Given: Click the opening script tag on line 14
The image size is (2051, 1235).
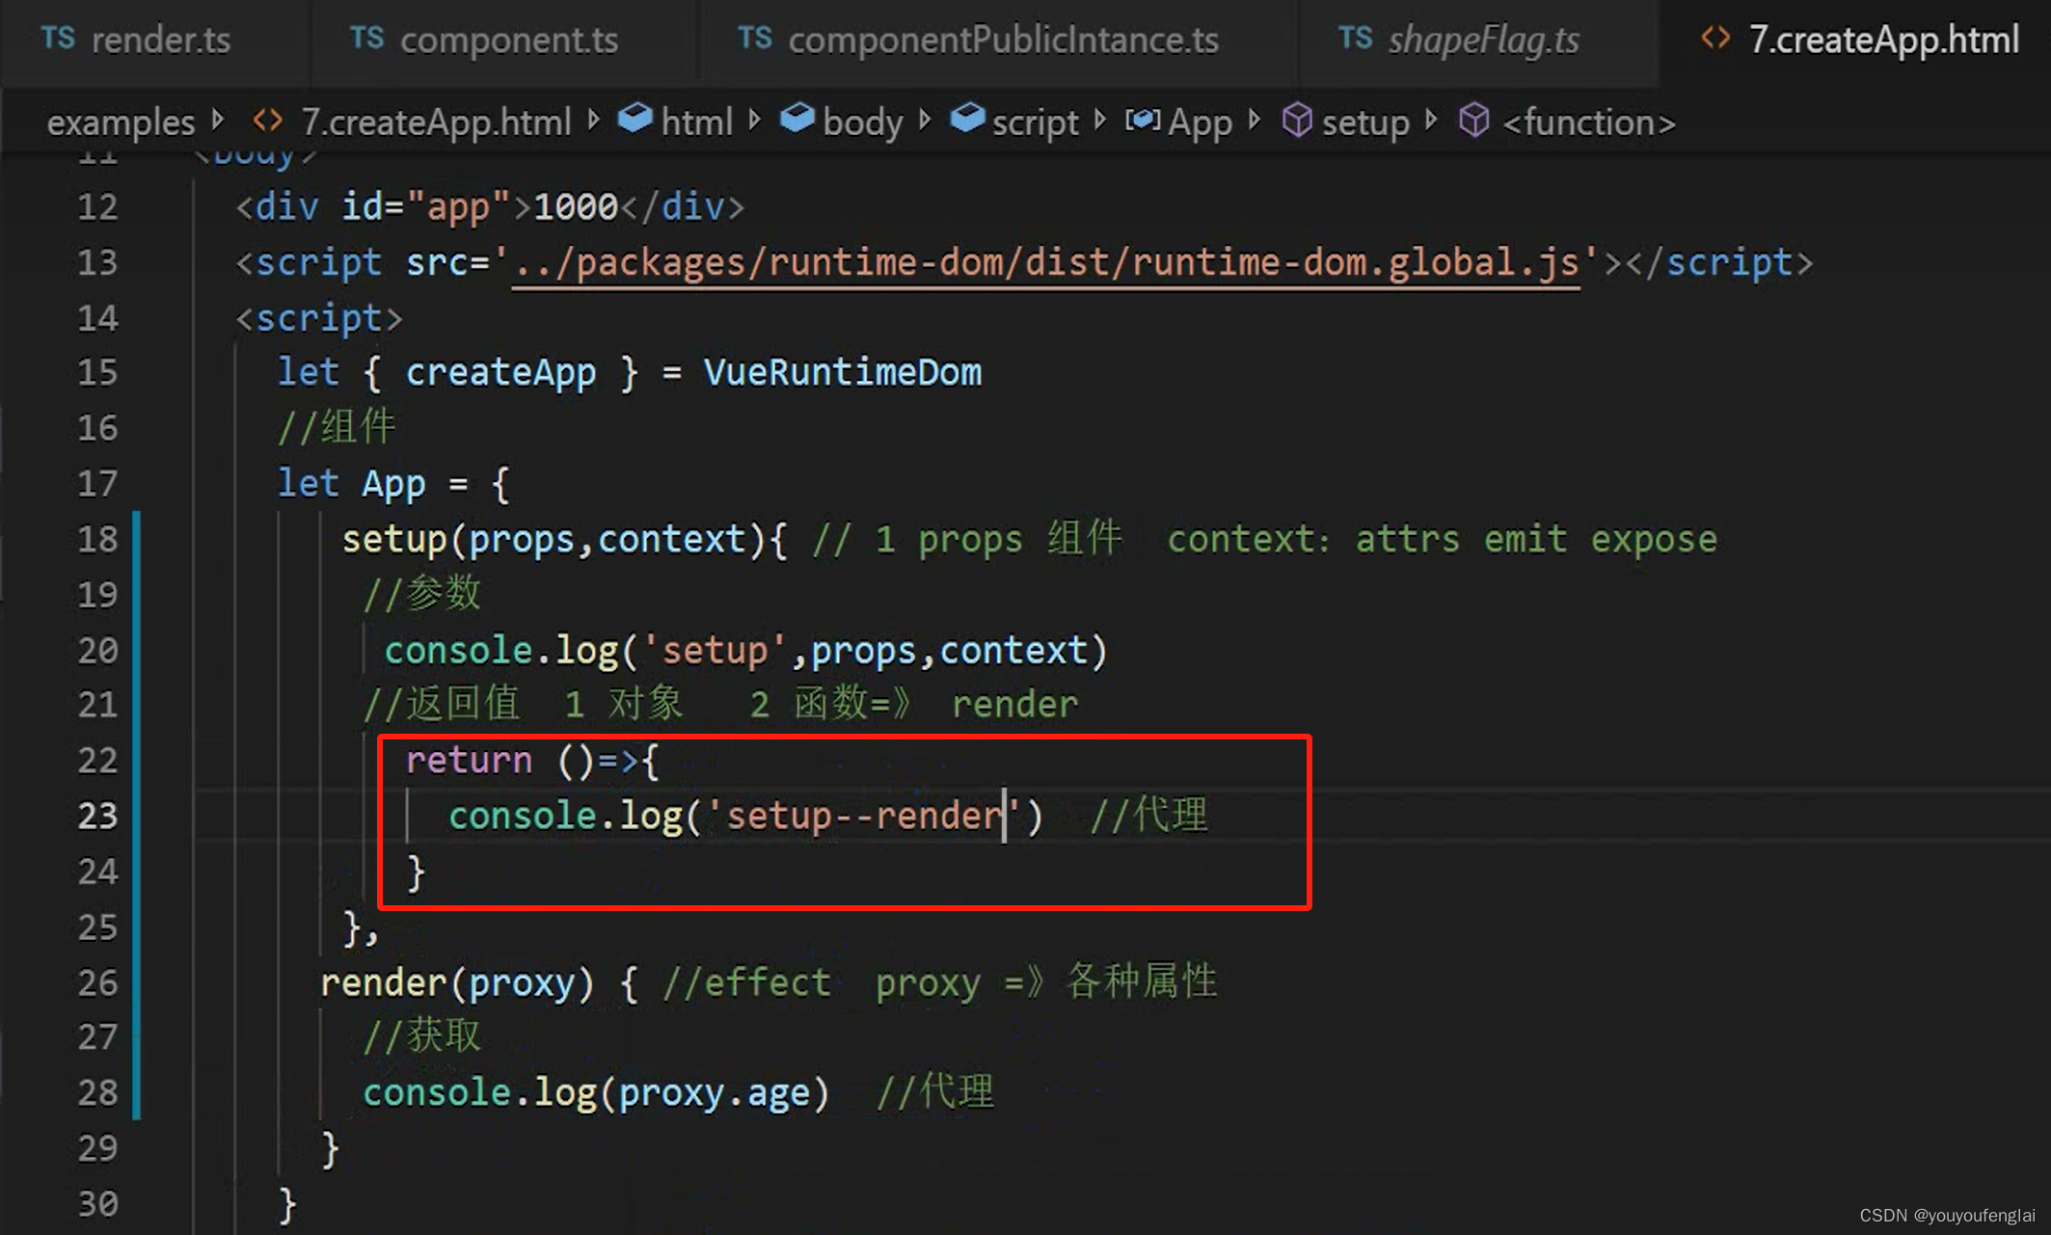Looking at the screenshot, I should 319,318.
